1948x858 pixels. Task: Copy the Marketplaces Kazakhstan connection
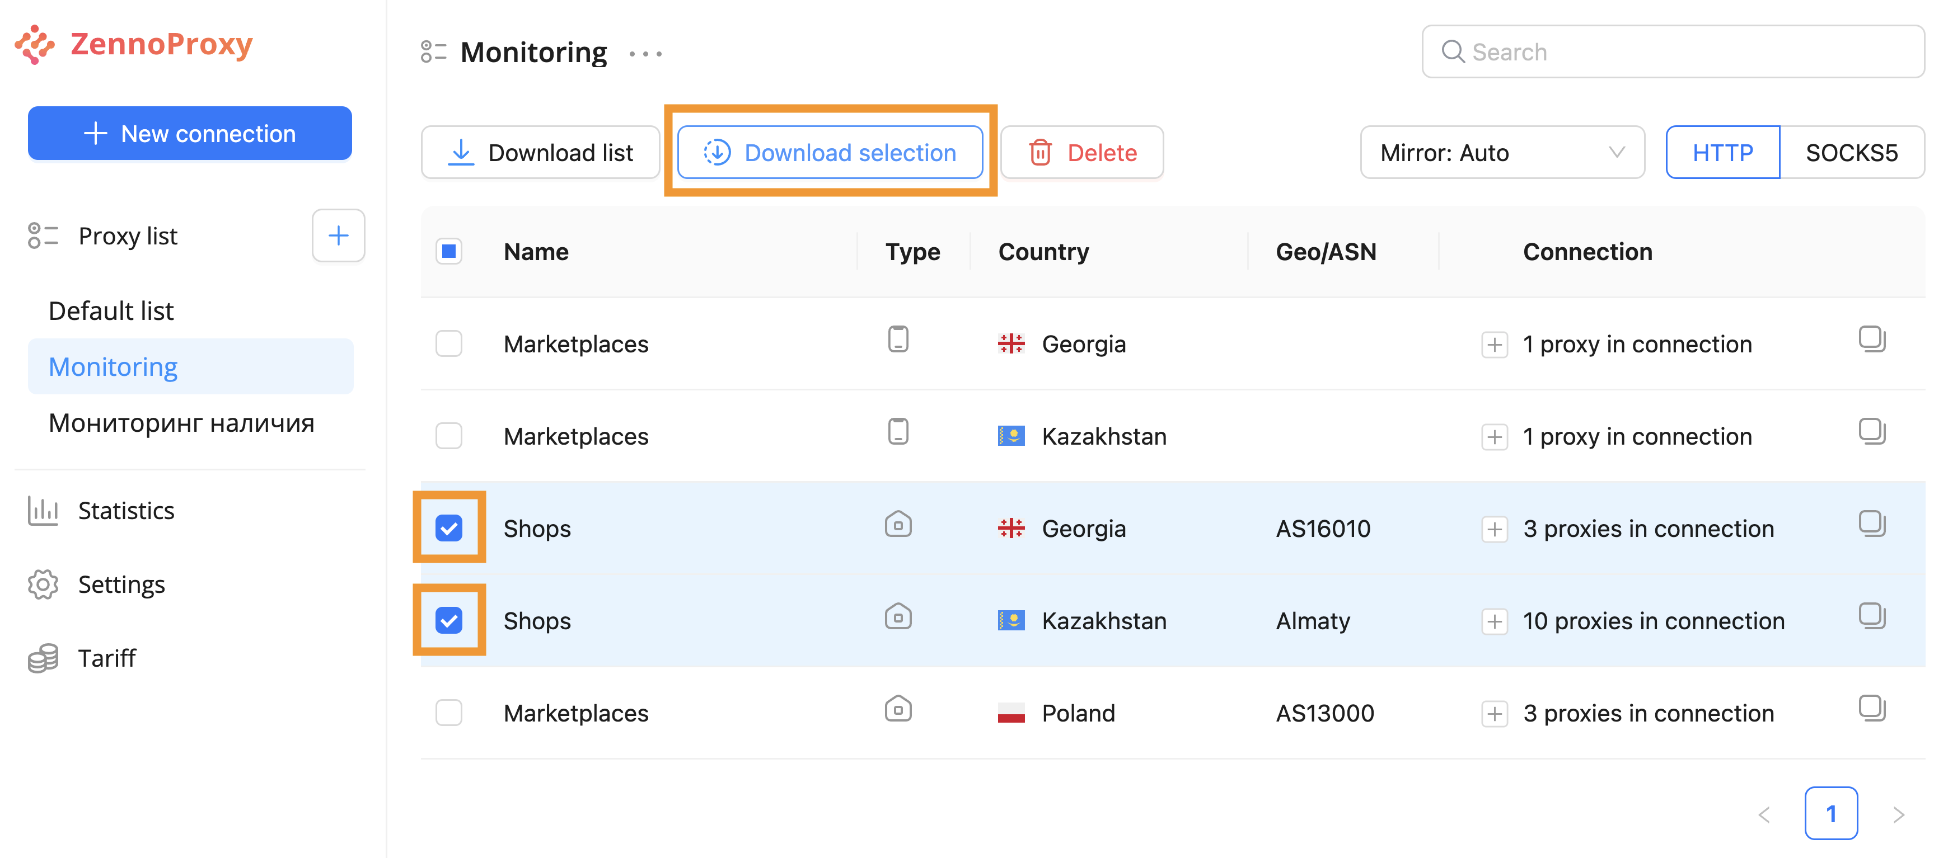tap(1872, 431)
